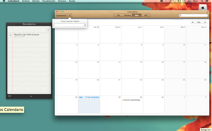This screenshot has width=212, height=131.
Task: Open Spotlight search in the menu bar
Action: (202, 1)
